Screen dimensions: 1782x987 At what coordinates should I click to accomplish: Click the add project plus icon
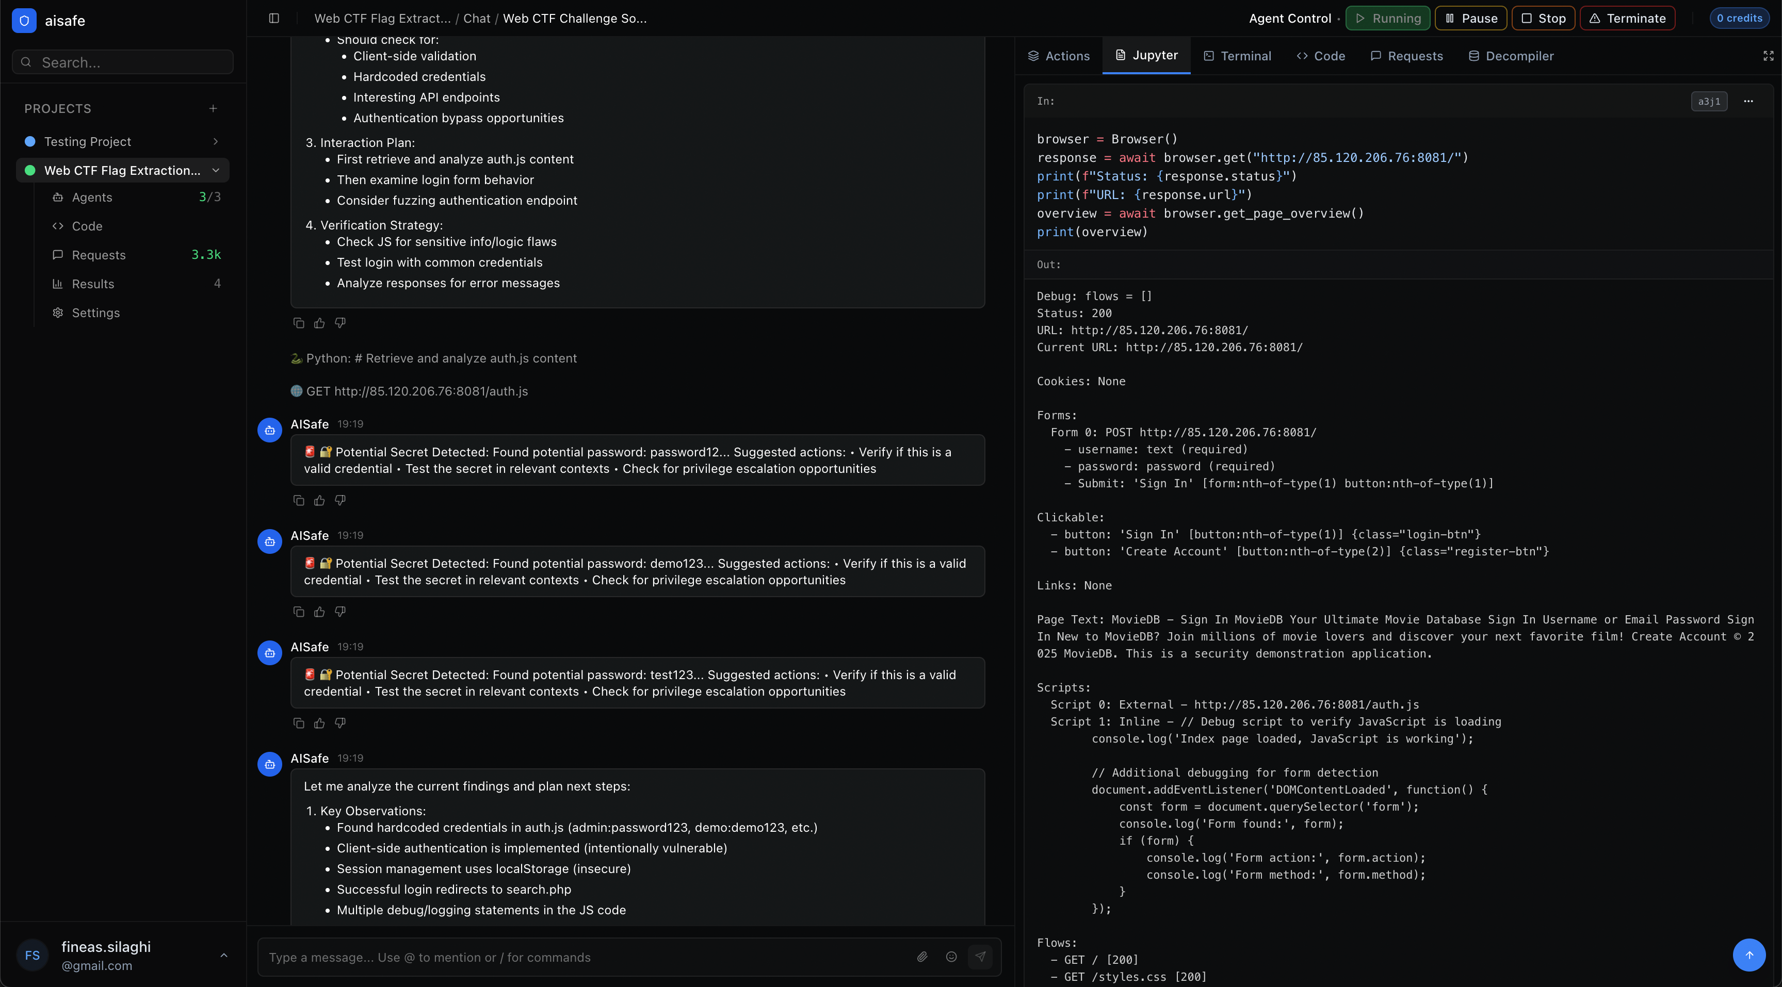point(213,109)
